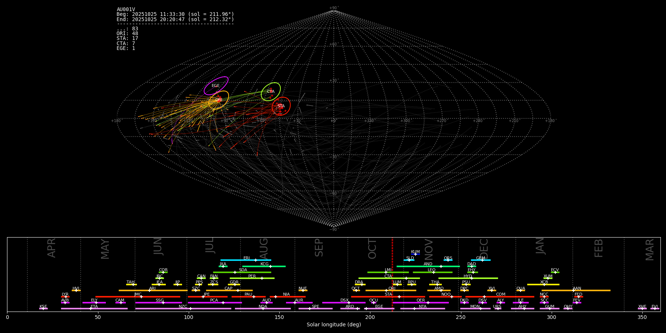Click the pink EVI shower bar in timeline
Image resolution: width=666 pixels, height=333 pixels.
point(655,309)
